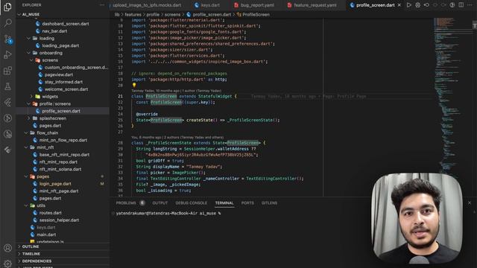Viewport: 477px width, 268px height.
Task: Open editor More Actions ellipsis
Action: [x=470, y=5]
